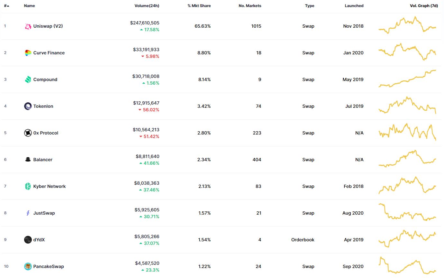This screenshot has width=444, height=278.
Task: Click the dYdX logo icon
Action: click(x=28, y=240)
